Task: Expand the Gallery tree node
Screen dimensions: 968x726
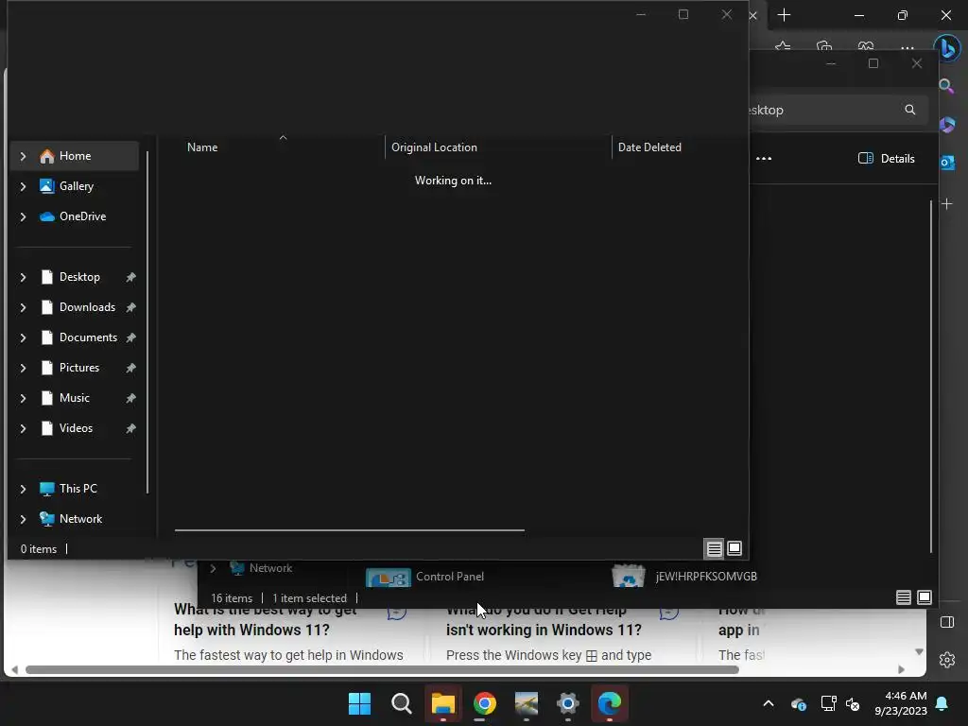Action: [23, 186]
